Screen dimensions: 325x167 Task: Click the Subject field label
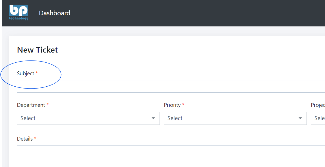pos(26,74)
